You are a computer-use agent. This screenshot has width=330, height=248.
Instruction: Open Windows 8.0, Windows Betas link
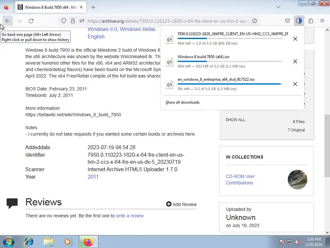click(x=121, y=29)
